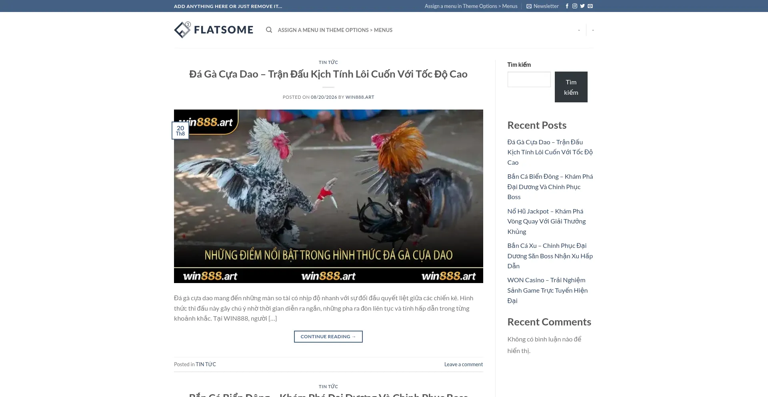Click 'ADD ANYTHING HERE OR JUST REMOVE IT...' text

[x=228, y=6]
